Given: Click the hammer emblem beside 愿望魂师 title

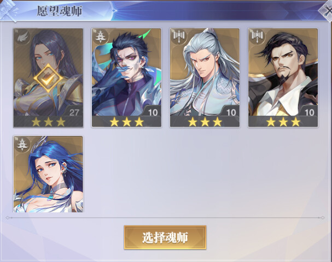Looking at the screenshot, I should tap(8, 10).
